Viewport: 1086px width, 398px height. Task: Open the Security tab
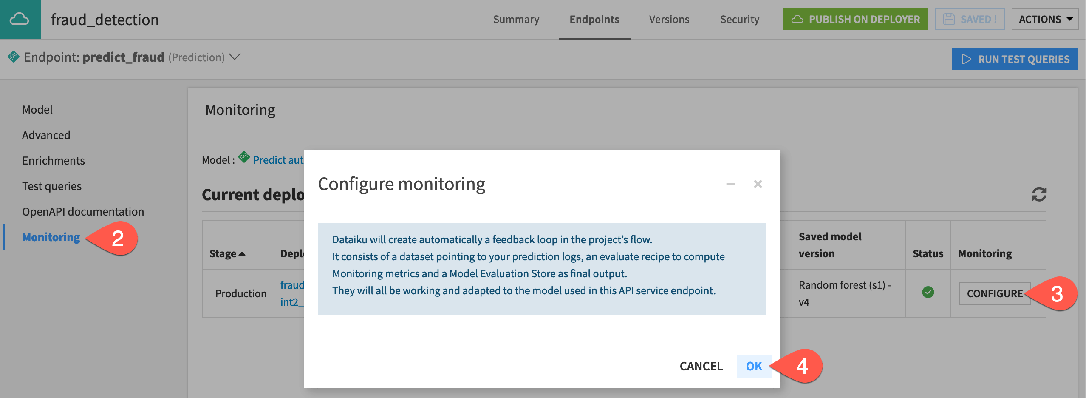pyautogui.click(x=739, y=19)
